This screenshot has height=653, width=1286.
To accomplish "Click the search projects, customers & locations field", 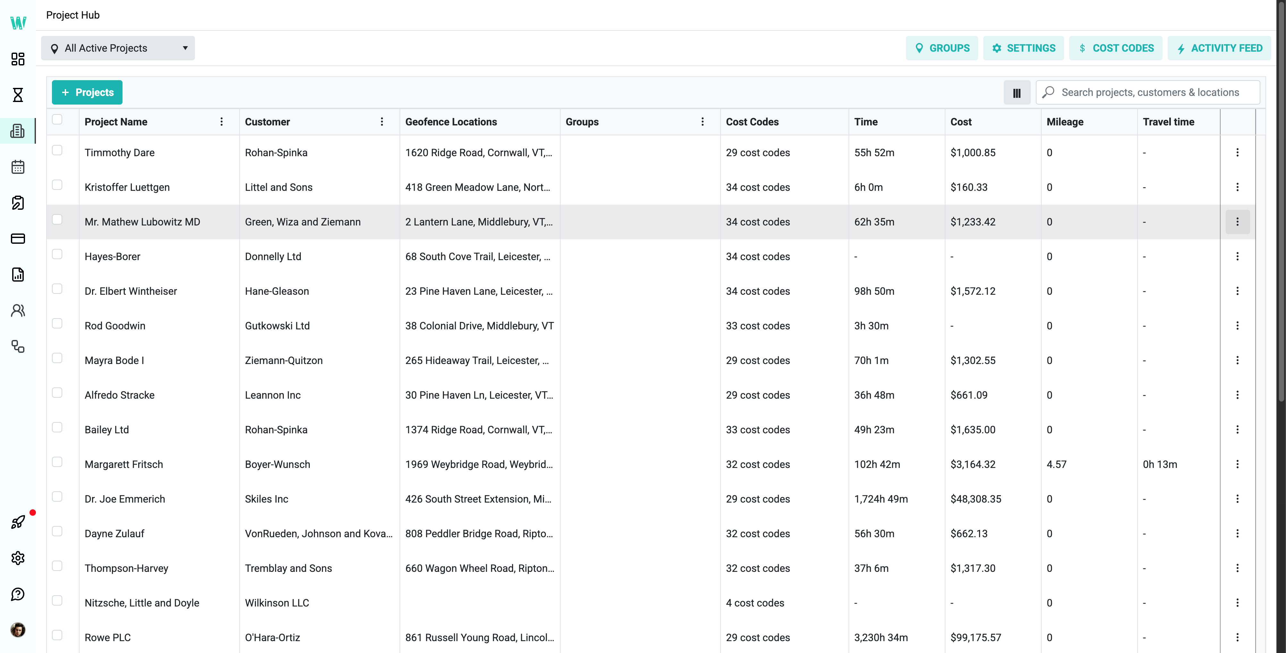I will 1147,92.
